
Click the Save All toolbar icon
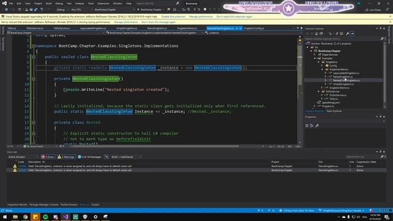point(36,10)
